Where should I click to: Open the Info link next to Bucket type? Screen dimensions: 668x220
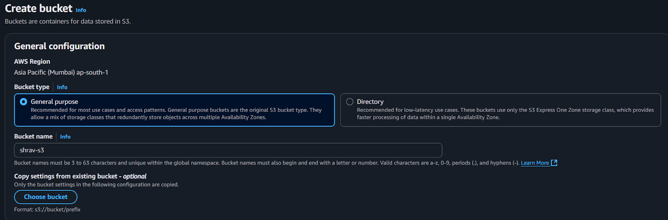coord(62,87)
